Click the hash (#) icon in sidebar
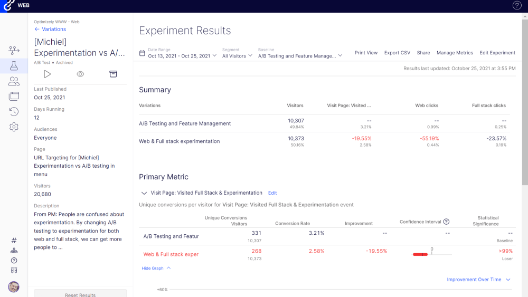528x297 pixels. (x=14, y=240)
